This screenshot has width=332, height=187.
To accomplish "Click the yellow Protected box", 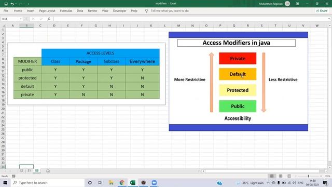I will (x=238, y=90).
